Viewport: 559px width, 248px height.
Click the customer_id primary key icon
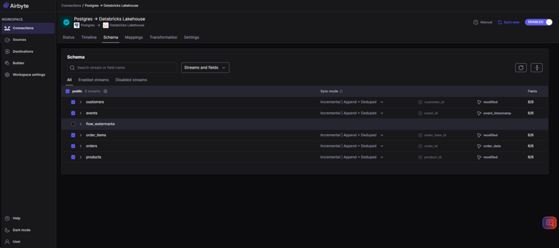(x=420, y=102)
